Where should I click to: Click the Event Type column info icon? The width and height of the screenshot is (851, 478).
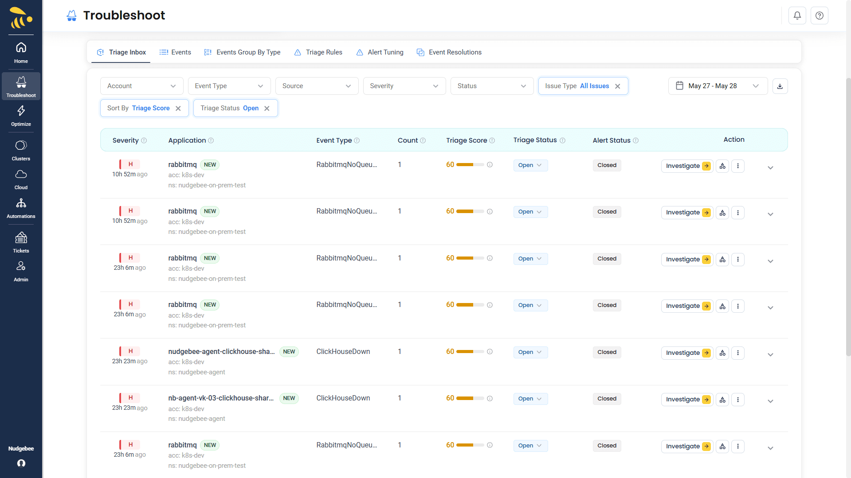point(357,140)
